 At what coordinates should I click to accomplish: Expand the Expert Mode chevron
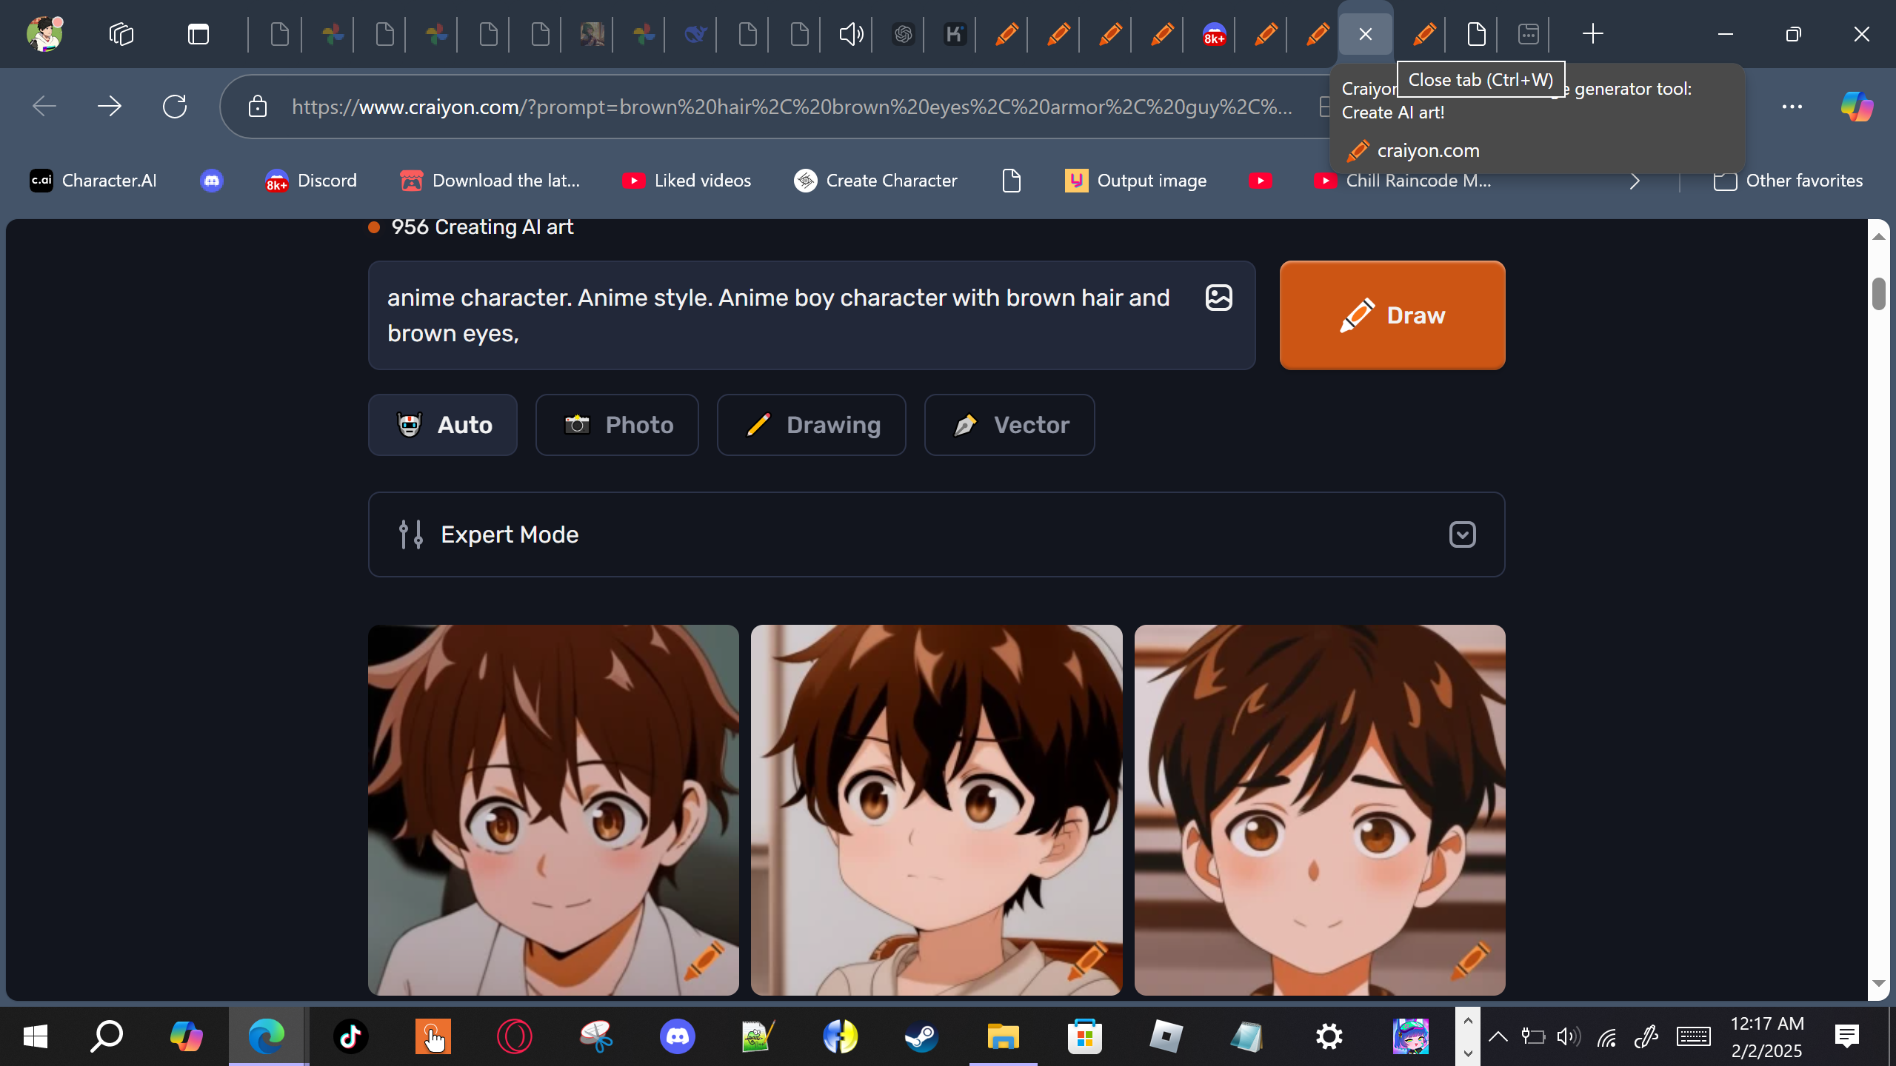pyautogui.click(x=1462, y=534)
